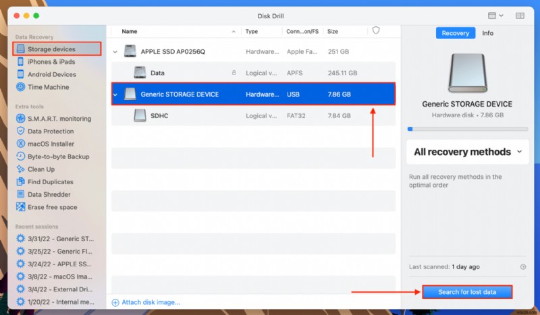The height and width of the screenshot is (315, 540).
Task: Click the protection shield column header icon
Action: pos(376,30)
